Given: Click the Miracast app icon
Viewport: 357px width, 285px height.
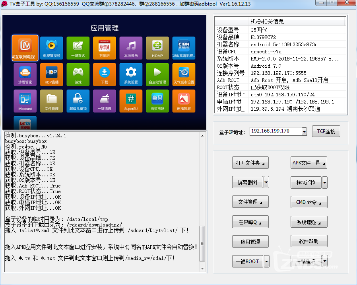Looking at the screenshot, I should (x=25, y=101).
